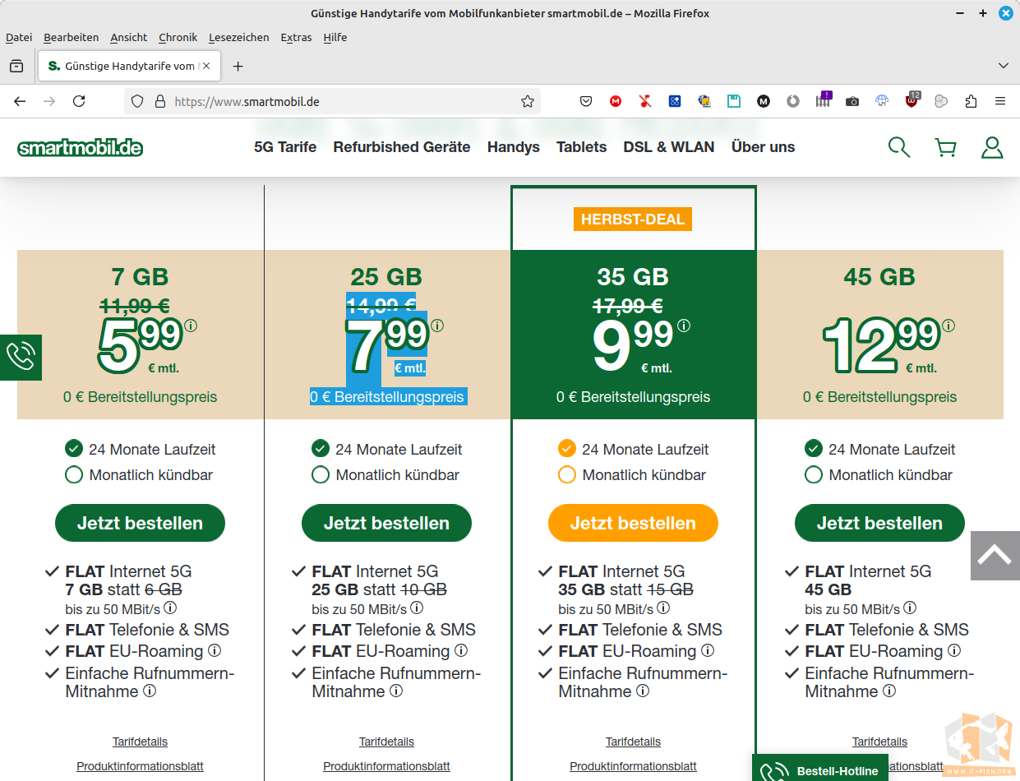Image resolution: width=1020 pixels, height=781 pixels.
Task: Click the screenshot camera extension icon
Action: (x=852, y=101)
